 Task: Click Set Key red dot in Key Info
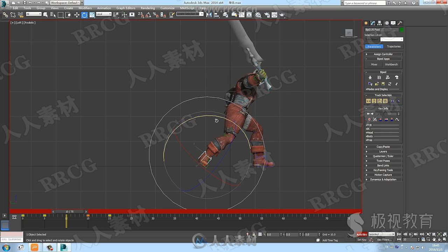point(370,119)
